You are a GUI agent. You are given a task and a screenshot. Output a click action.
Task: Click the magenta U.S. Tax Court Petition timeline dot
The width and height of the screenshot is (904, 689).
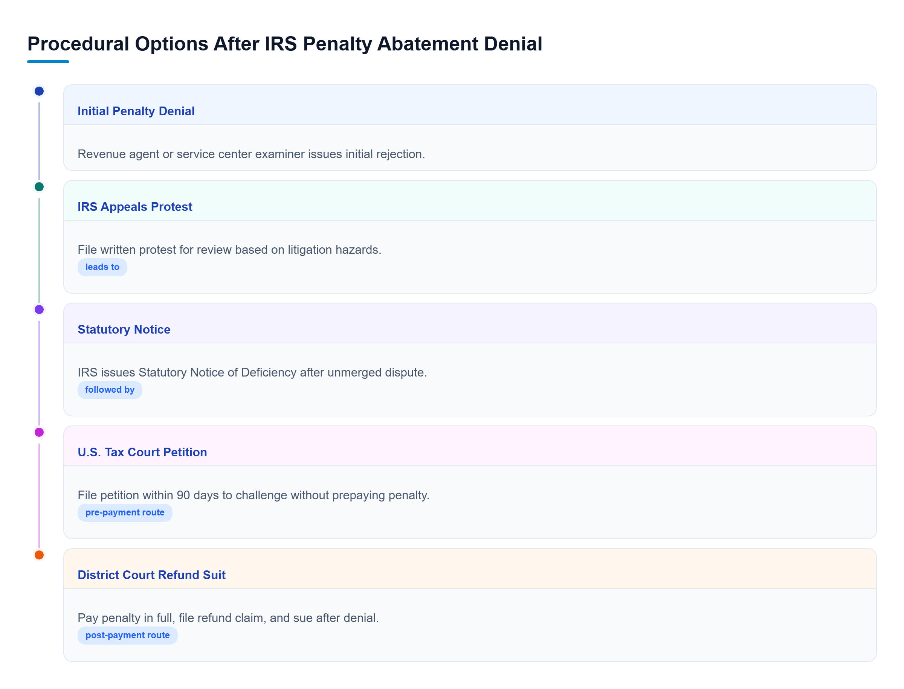point(39,432)
